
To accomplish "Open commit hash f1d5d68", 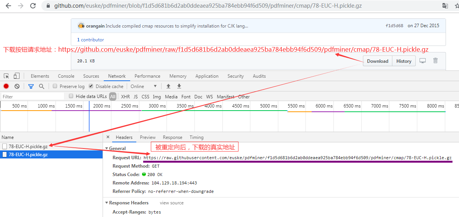I will pyautogui.click(x=394, y=26).
